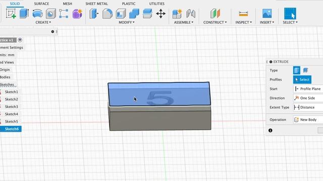Click the Create Form purple icon
This screenshot has height=181, width=323.
pos(77,14)
